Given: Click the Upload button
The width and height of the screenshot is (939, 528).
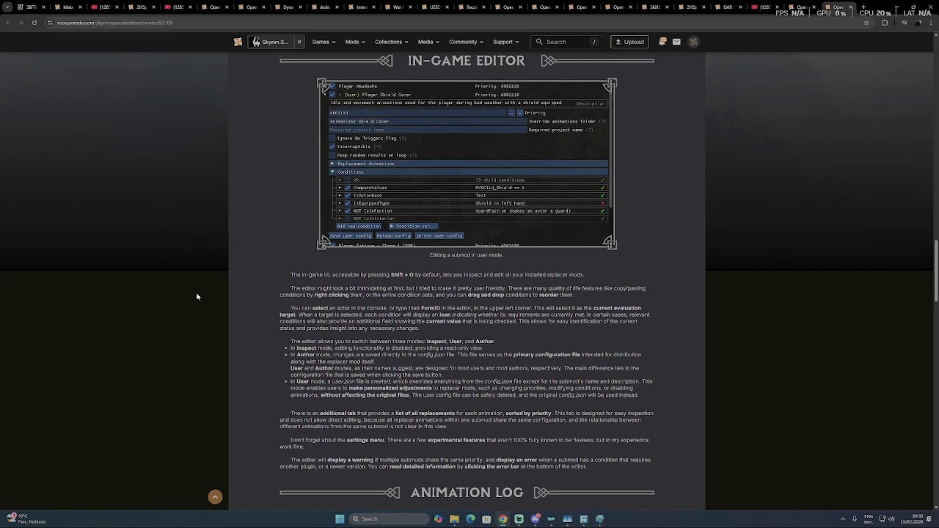Looking at the screenshot, I should (x=629, y=42).
